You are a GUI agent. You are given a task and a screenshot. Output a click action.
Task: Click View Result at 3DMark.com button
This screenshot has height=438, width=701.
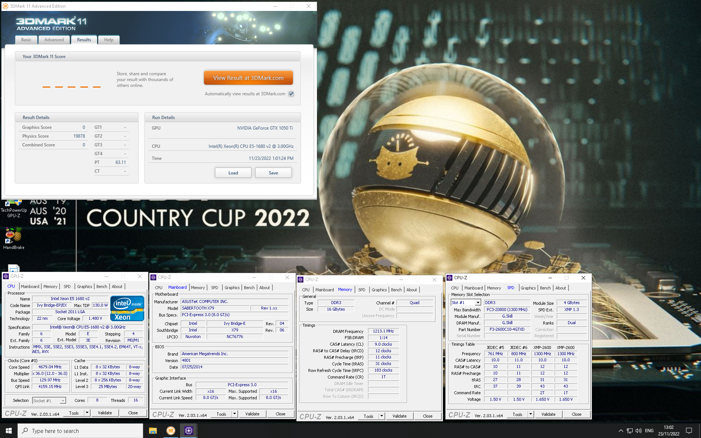(x=248, y=78)
